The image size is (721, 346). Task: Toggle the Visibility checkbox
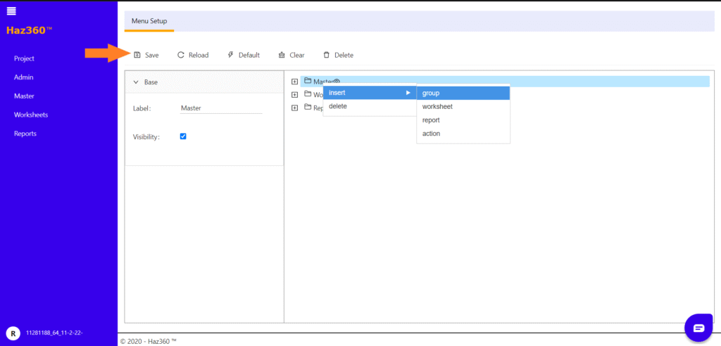[183, 136]
